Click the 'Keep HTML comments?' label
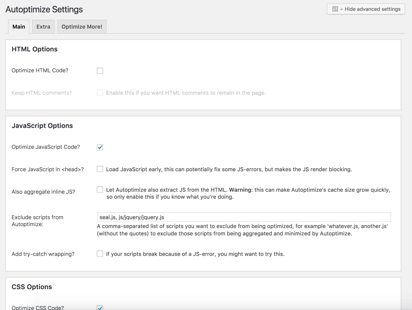This screenshot has width=412, height=310. [x=42, y=93]
